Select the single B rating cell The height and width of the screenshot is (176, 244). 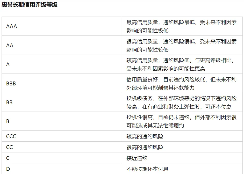[x=62, y=121]
